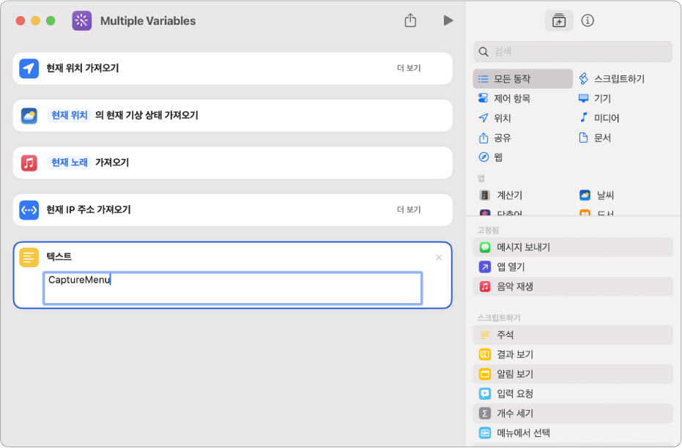The width and height of the screenshot is (682, 448).
Task: Click 의 현재 기상 상태 가져오기 text
Action: [147, 115]
